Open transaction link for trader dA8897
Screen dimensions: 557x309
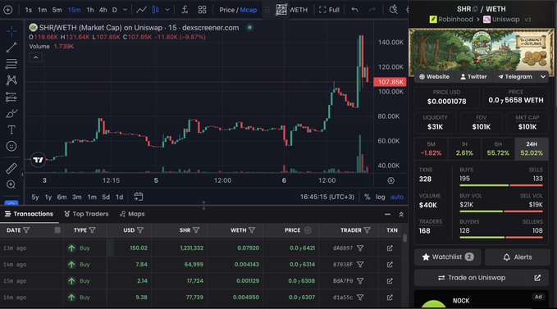coord(390,248)
